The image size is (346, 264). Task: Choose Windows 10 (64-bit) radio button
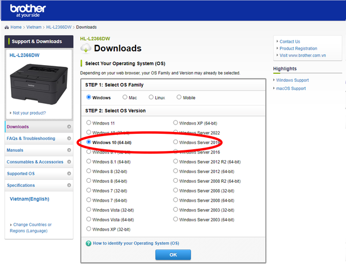pyautogui.click(x=89, y=142)
